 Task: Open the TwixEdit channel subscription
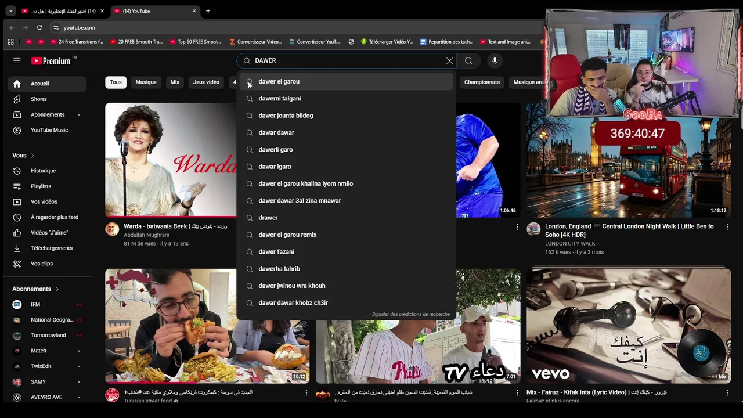click(47, 366)
